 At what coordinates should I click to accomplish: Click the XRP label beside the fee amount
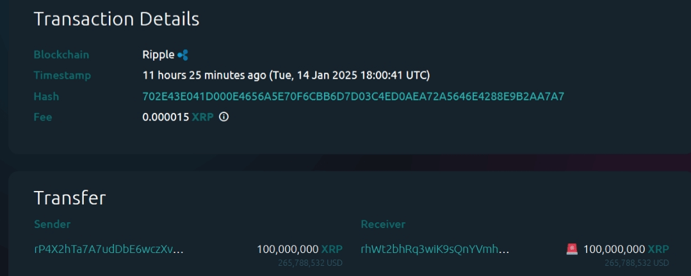click(x=202, y=117)
